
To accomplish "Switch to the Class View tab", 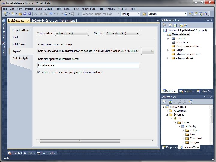I will [204, 91].
